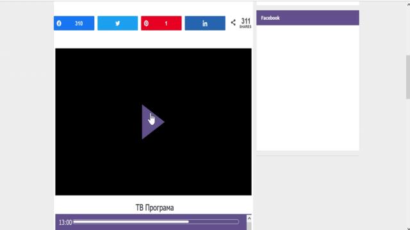Pin the page with the Pinterest button

(x=161, y=23)
